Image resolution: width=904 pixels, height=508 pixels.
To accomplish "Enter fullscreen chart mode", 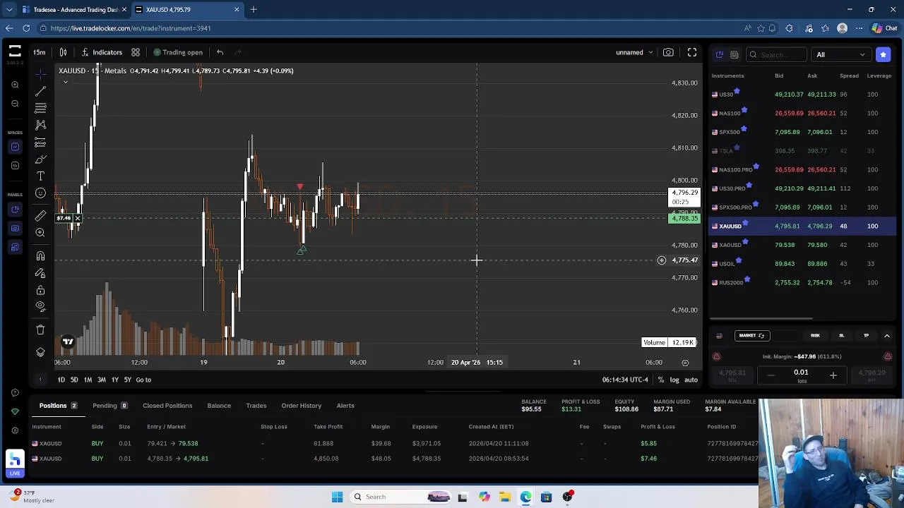I will 692,52.
